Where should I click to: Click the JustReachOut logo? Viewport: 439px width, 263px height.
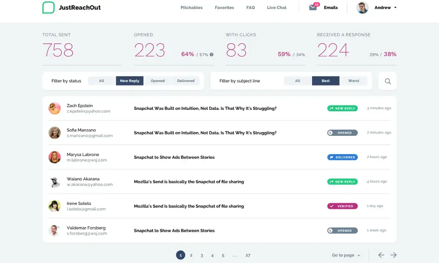tap(71, 7)
